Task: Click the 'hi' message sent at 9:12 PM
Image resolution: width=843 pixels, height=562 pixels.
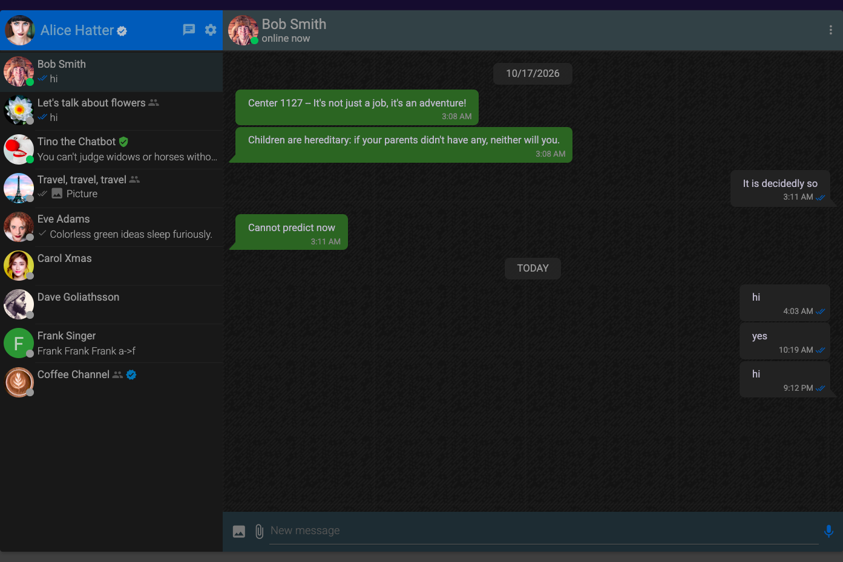Action: (x=785, y=379)
